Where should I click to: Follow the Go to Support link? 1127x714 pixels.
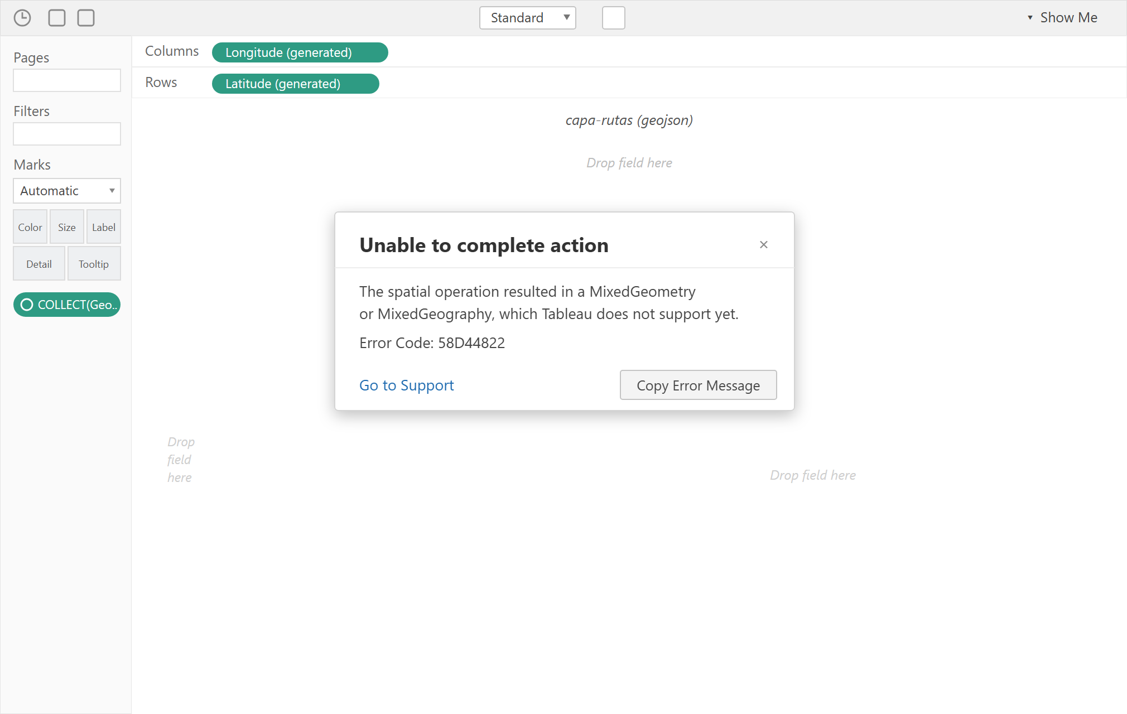407,385
